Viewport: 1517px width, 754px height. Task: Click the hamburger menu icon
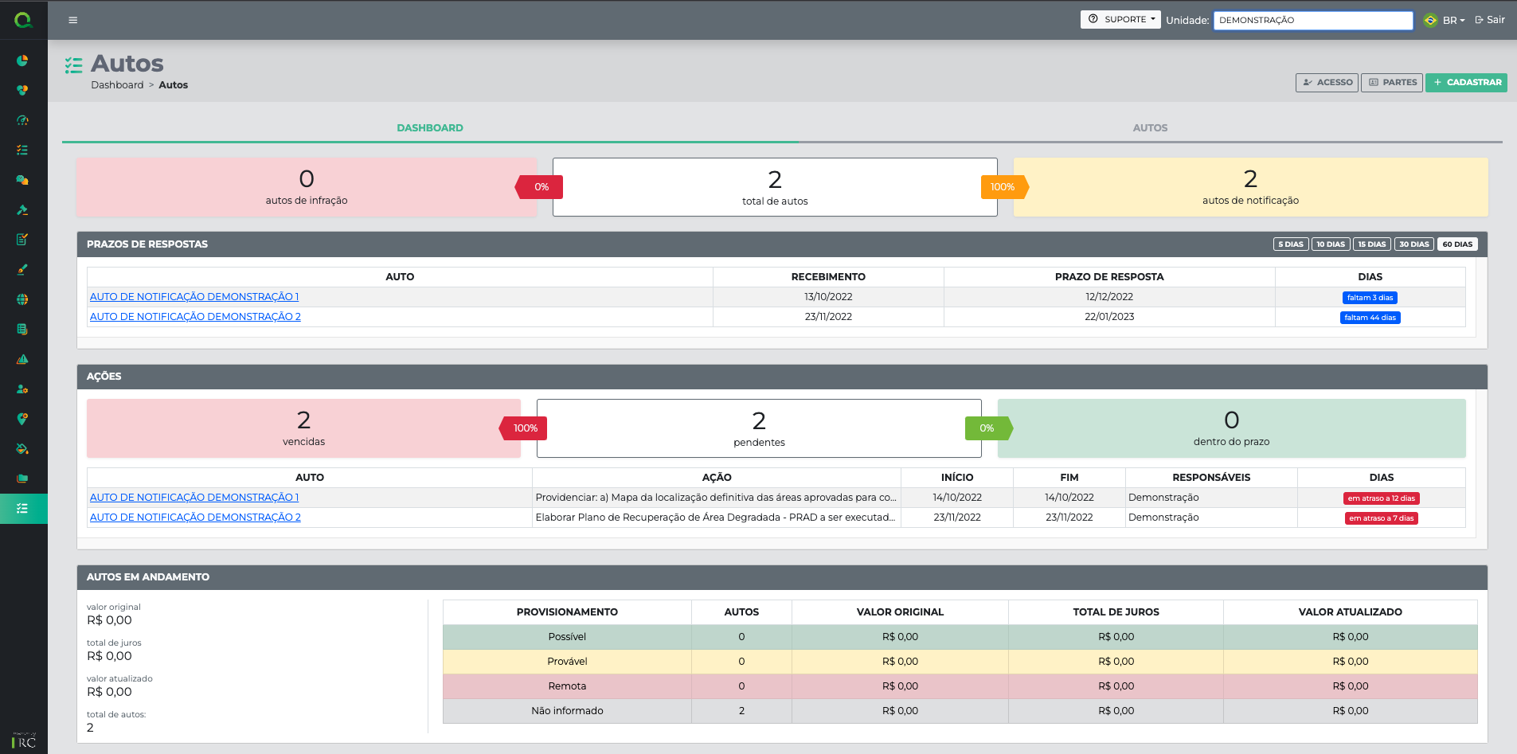(73, 20)
